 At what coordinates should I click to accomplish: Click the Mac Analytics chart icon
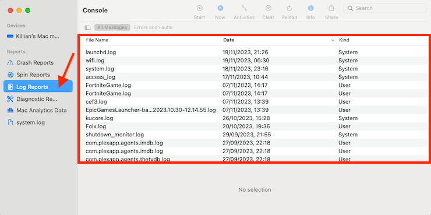[10, 111]
